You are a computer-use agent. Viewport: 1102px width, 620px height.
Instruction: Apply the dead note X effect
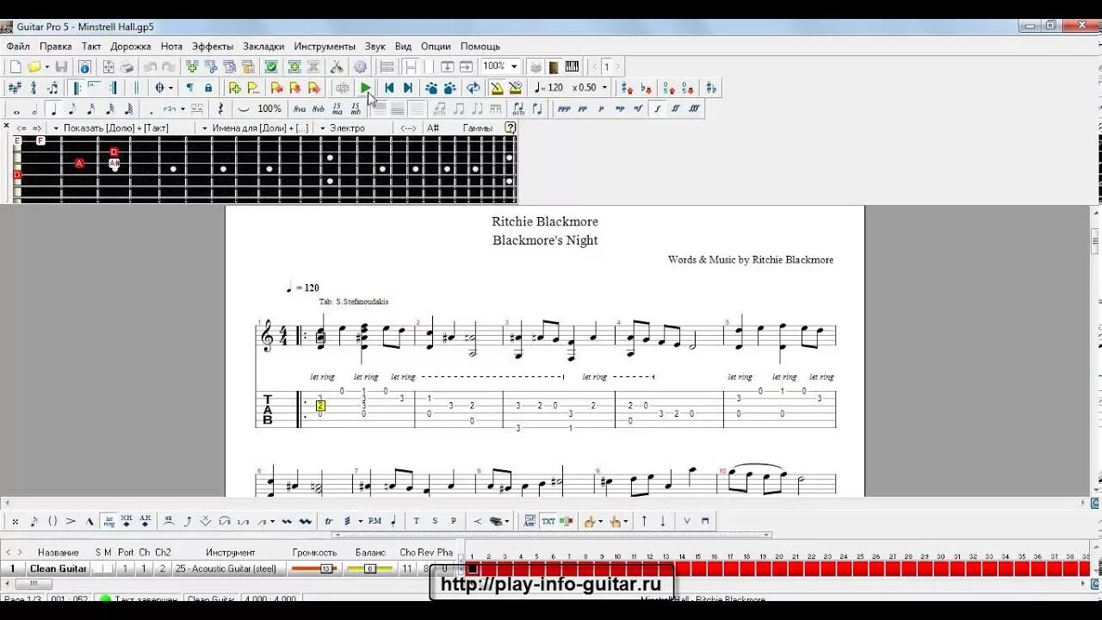click(15, 521)
